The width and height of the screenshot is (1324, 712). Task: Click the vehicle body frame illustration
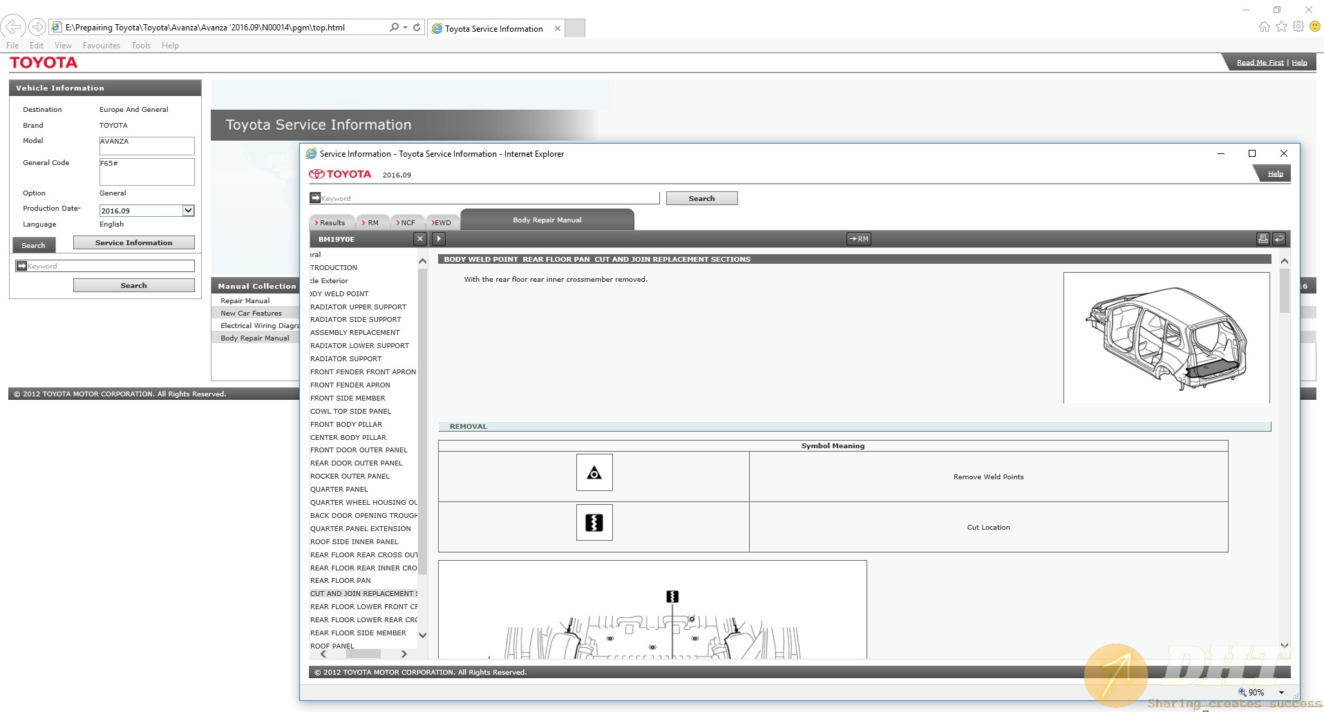[1166, 338]
